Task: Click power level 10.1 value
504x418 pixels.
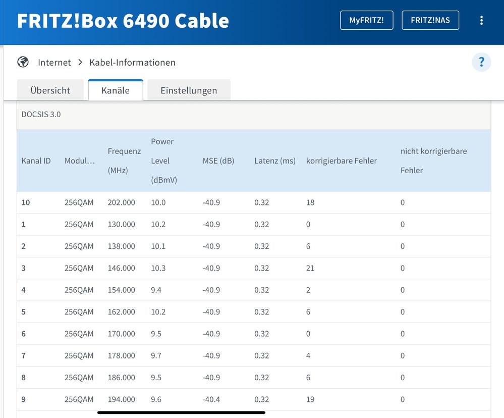Action: tap(158, 246)
